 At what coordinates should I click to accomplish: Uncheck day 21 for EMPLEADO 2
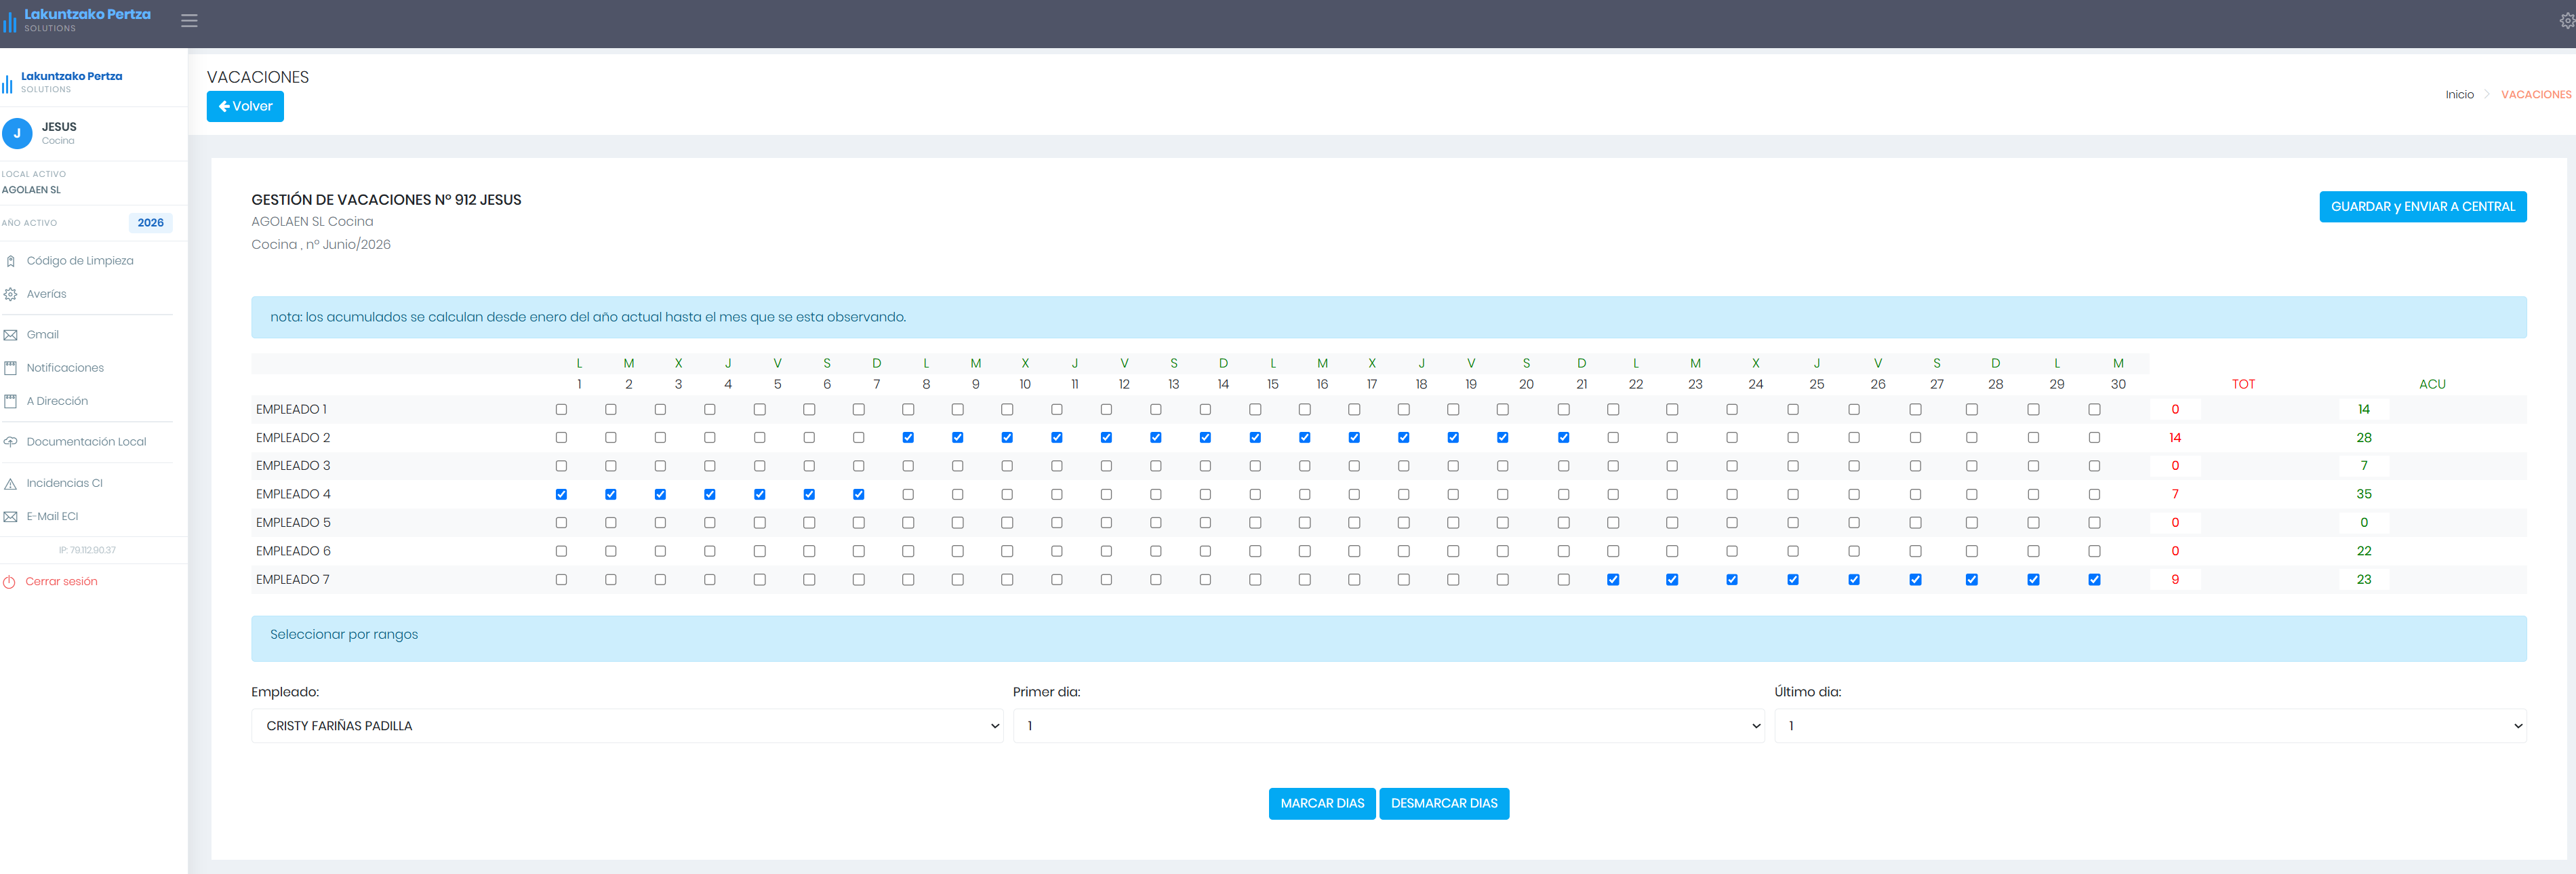1564,438
